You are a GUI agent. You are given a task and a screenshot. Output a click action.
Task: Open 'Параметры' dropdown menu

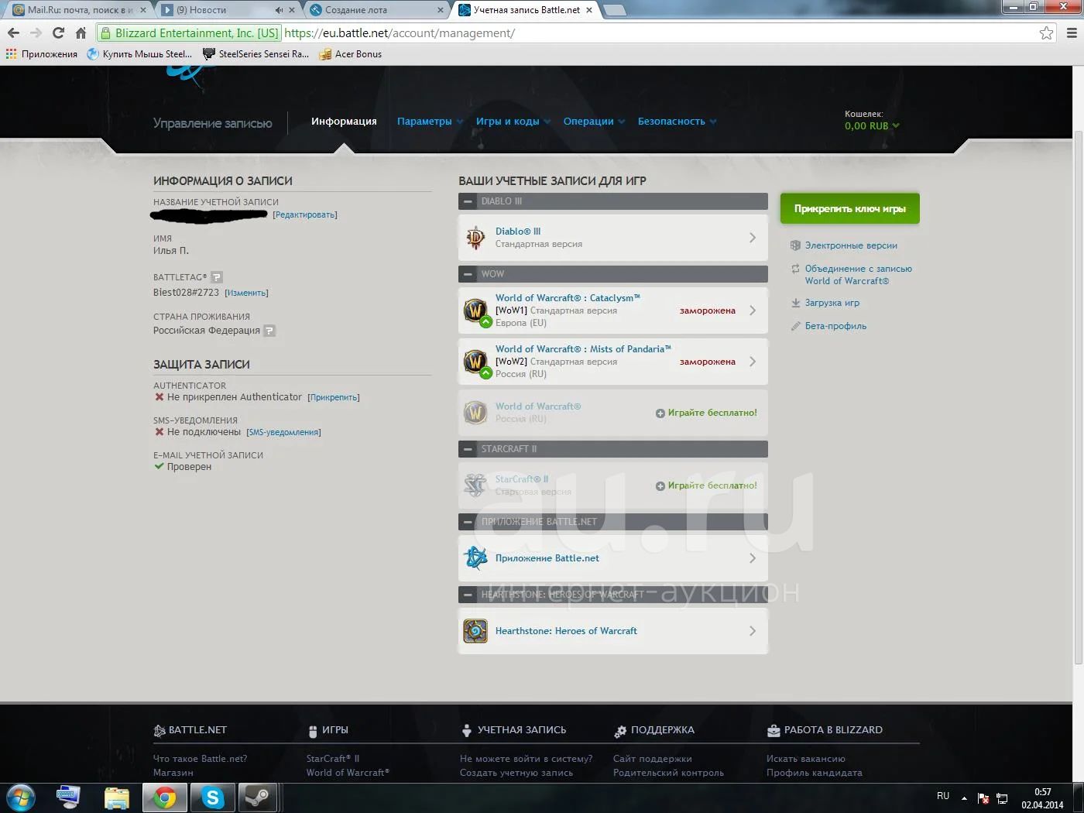(x=430, y=122)
